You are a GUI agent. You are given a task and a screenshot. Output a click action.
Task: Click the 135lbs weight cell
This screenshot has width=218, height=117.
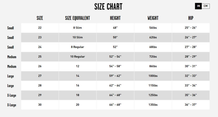(153, 105)
